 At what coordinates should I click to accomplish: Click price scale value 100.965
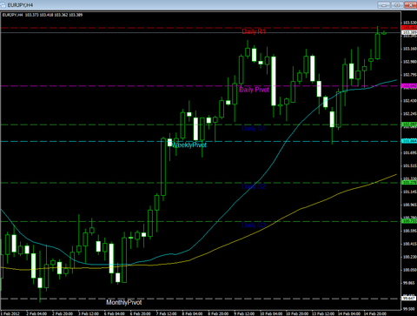(x=410, y=205)
